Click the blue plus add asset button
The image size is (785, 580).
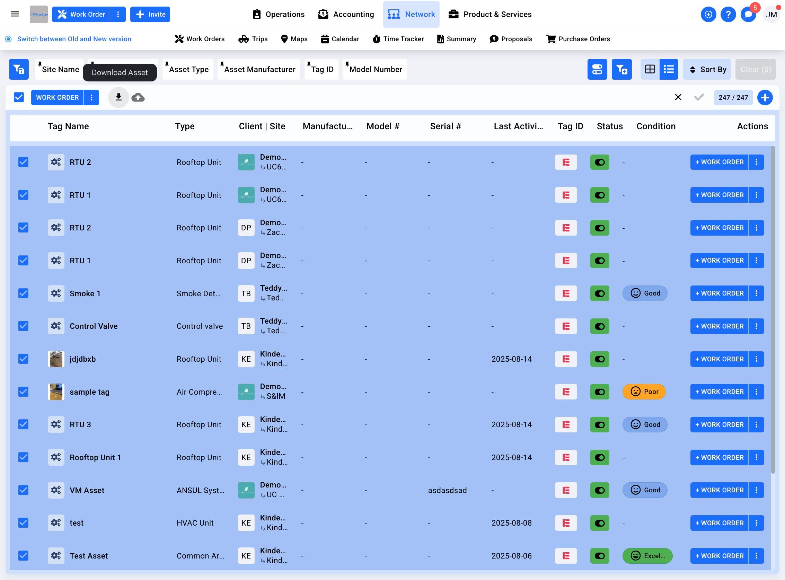[x=765, y=97]
